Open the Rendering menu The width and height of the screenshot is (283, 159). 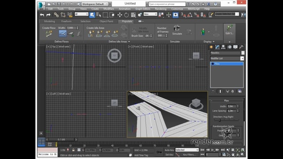(161, 9)
